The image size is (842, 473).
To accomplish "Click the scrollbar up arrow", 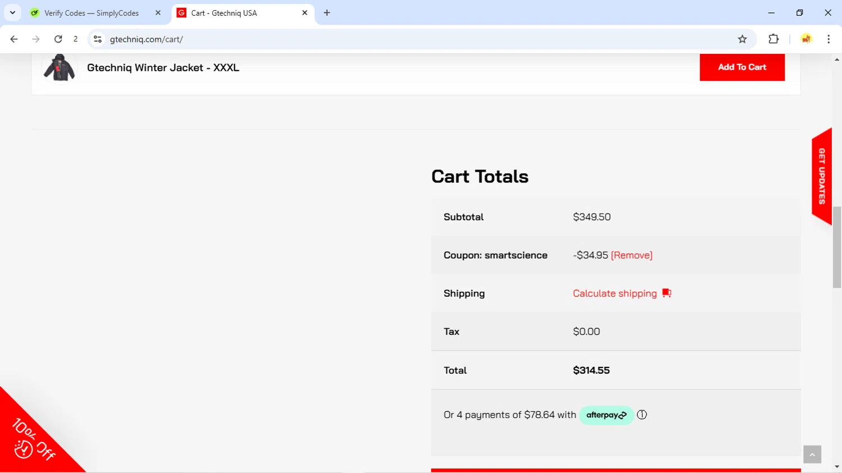I will 837,59.
